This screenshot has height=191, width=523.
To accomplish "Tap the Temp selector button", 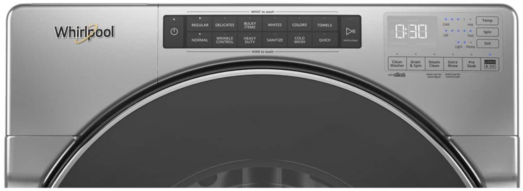I will (487, 20).
